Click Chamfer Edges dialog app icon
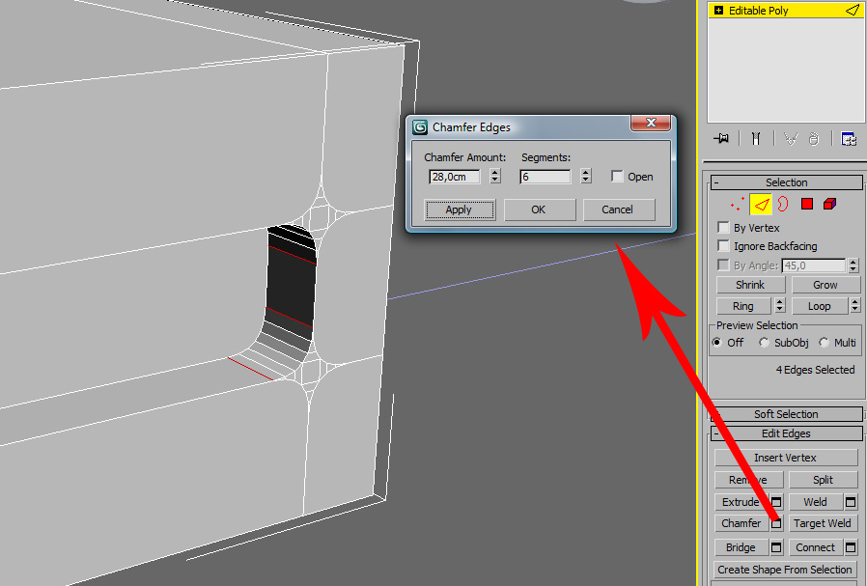 420,127
